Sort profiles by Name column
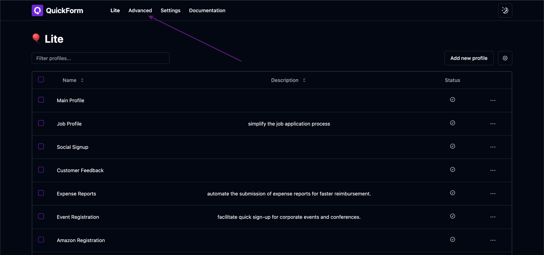The image size is (544, 255). tap(73, 80)
